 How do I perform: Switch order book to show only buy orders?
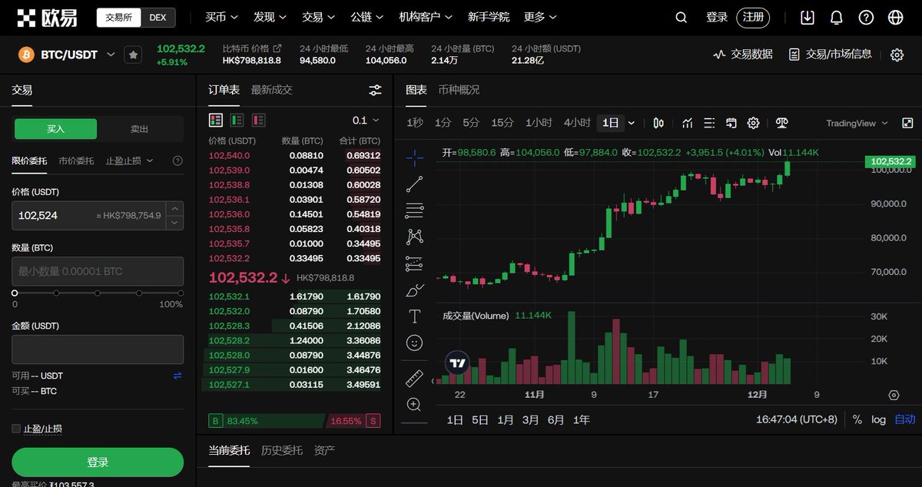tap(237, 120)
